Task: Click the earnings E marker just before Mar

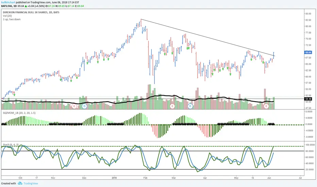Action: pos(172,106)
